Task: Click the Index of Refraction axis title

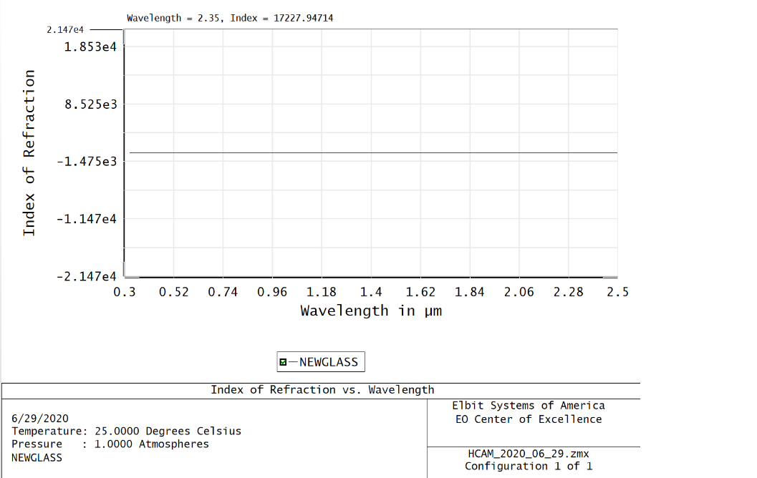Action: 29,153
